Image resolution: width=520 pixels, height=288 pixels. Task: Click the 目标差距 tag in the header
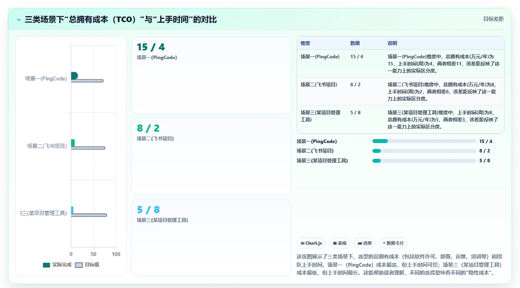click(x=494, y=19)
